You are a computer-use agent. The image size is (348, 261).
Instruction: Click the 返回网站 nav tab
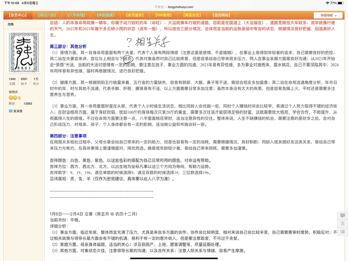pyautogui.click(x=221, y=15)
